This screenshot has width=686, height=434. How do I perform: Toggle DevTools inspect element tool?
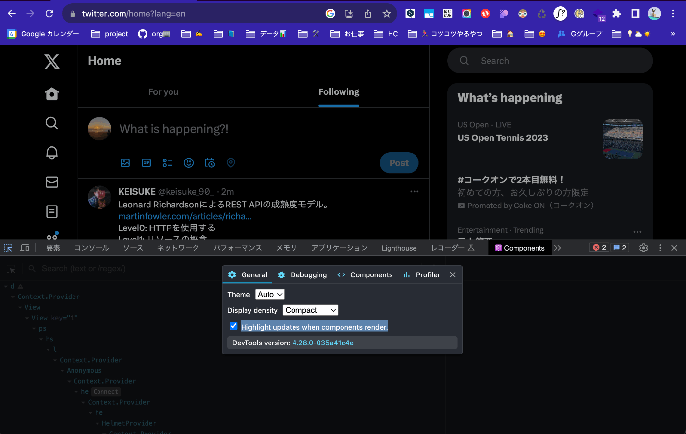[8, 248]
